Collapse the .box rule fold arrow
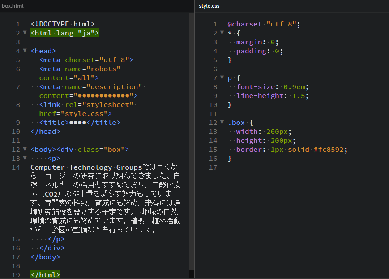 pos(222,122)
